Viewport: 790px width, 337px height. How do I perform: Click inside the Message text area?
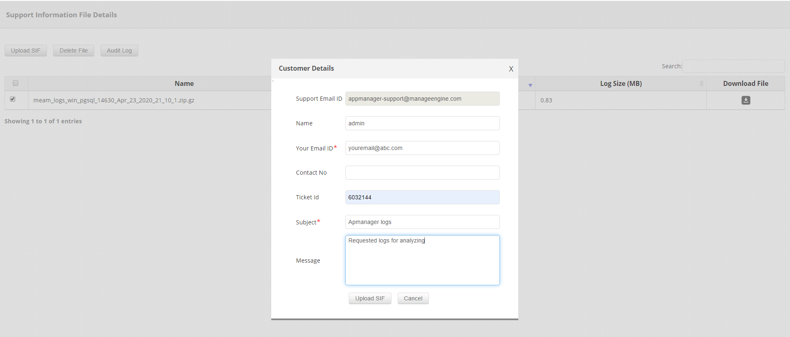click(422, 263)
